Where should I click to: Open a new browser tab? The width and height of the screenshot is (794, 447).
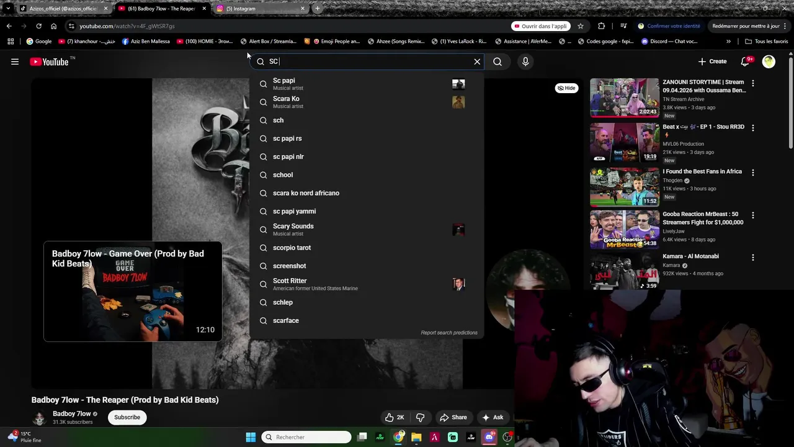[318, 9]
